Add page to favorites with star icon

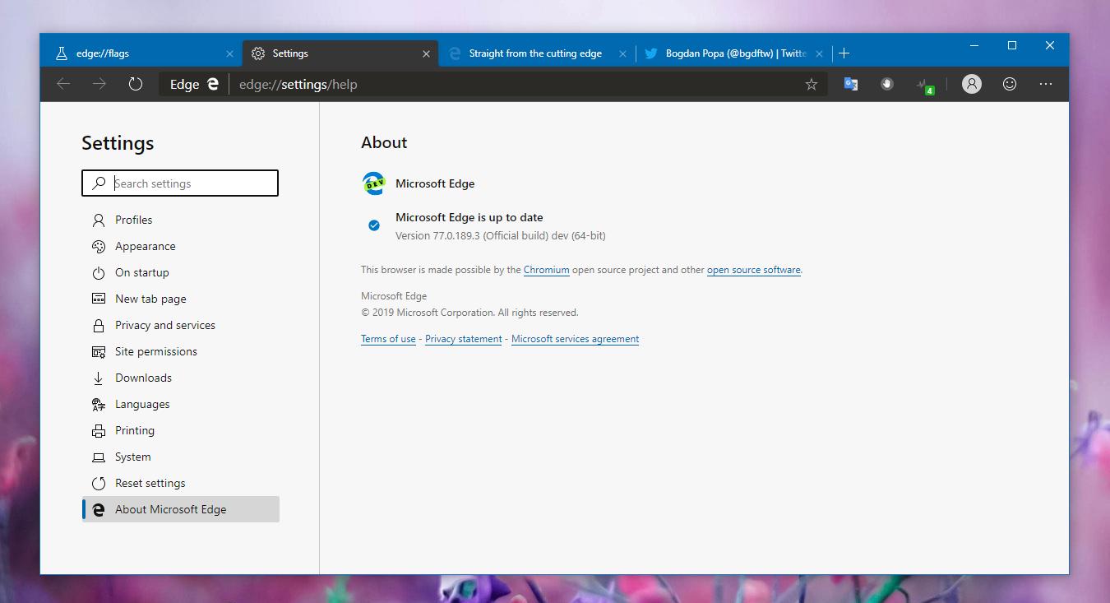(812, 84)
